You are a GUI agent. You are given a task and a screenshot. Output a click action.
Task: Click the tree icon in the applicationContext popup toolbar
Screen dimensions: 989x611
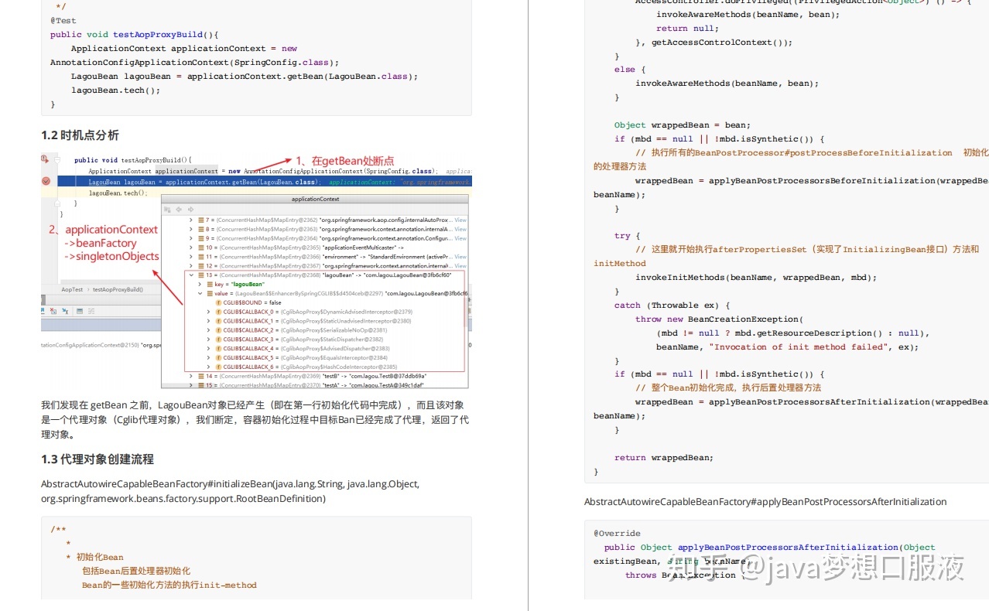(x=167, y=210)
